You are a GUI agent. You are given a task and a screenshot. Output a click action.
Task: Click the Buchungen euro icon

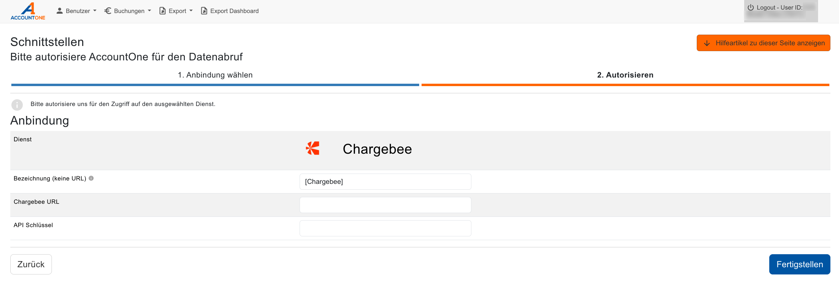click(108, 11)
